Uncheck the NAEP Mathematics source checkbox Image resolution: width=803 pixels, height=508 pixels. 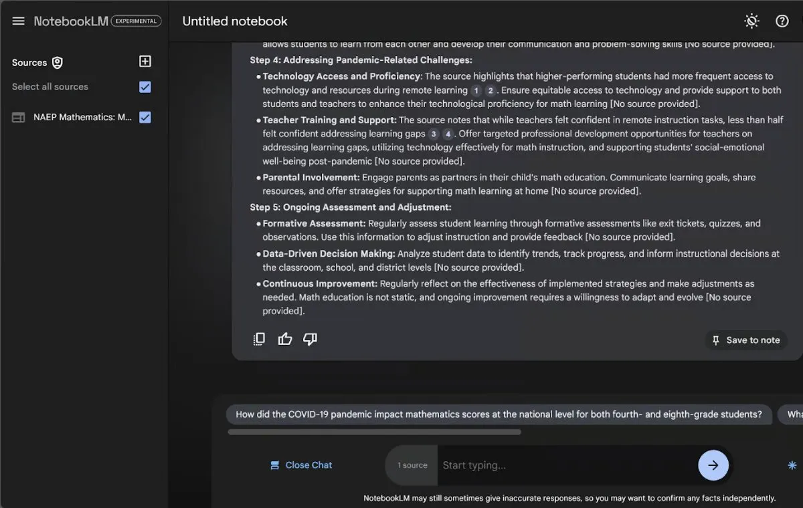(x=145, y=118)
